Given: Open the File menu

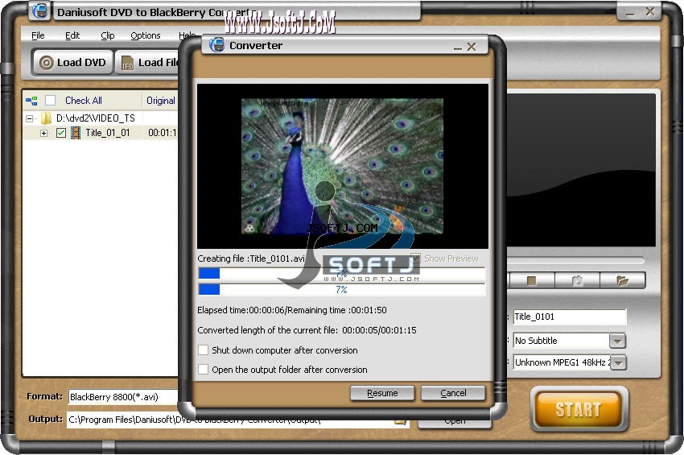Looking at the screenshot, I should tap(38, 35).
